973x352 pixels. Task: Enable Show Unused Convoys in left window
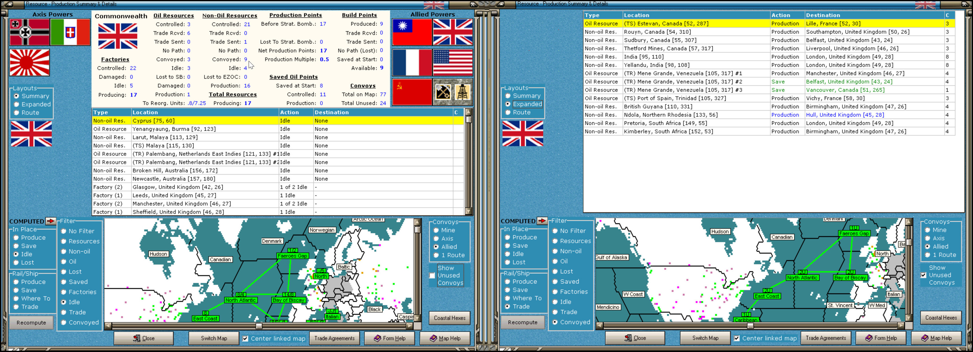click(x=432, y=275)
